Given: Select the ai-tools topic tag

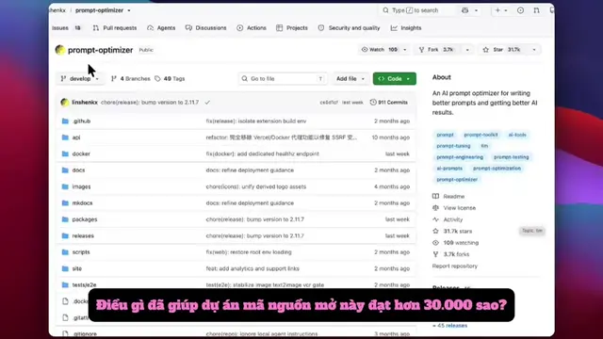Looking at the screenshot, I should (517, 135).
